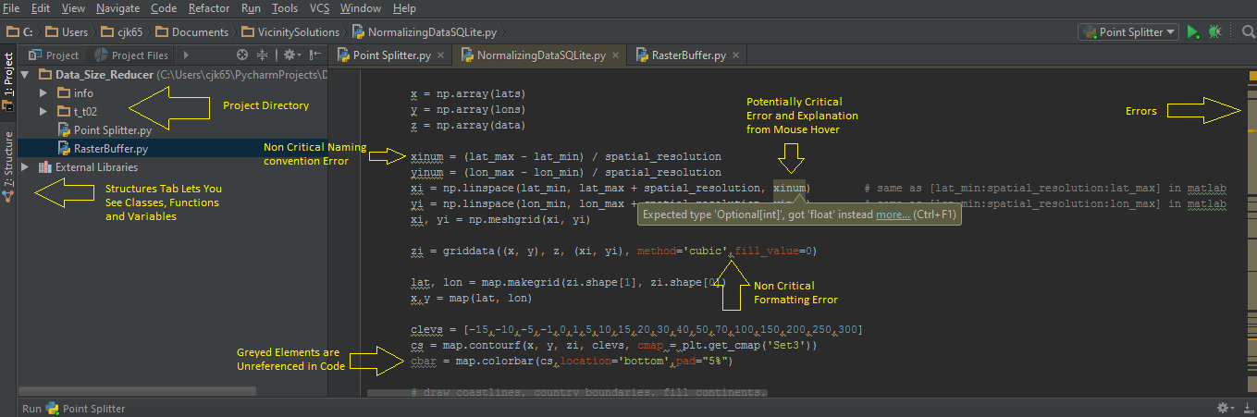Screen dimensions: 1257x417
Task: Close the NormalizingDataSQLite.py editor tab
Action: coord(615,55)
